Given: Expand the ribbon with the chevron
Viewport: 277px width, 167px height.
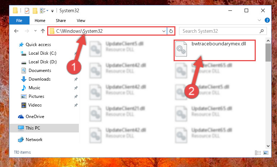Looking at the screenshot, I should pyautogui.click(x=259, y=20).
